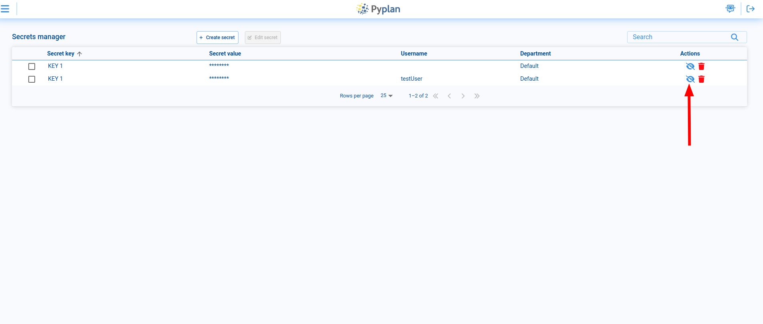This screenshot has height=324, width=763.
Task: Click the Department column header
Action: tap(535, 54)
